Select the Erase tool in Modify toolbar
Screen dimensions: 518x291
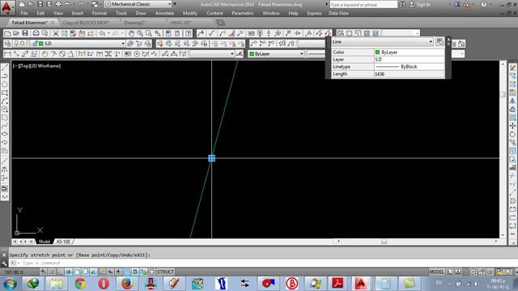pos(512,68)
